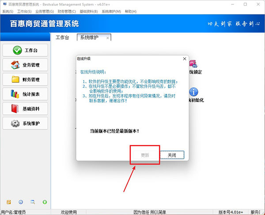Screen dimensions: 265x215
Task: Open the 财务管理(C) menu
Action: pos(67,11)
